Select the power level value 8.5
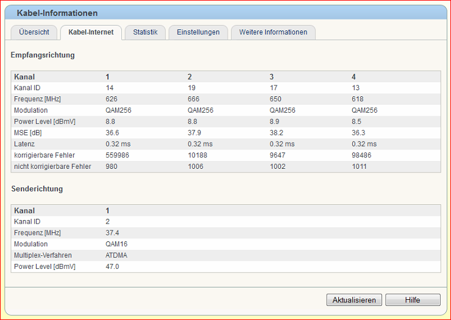Viewport: 451px width, 320px height. [x=358, y=122]
